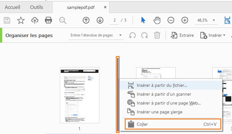Open the Outils tab
The height and width of the screenshot is (134, 232).
pyautogui.click(x=36, y=7)
